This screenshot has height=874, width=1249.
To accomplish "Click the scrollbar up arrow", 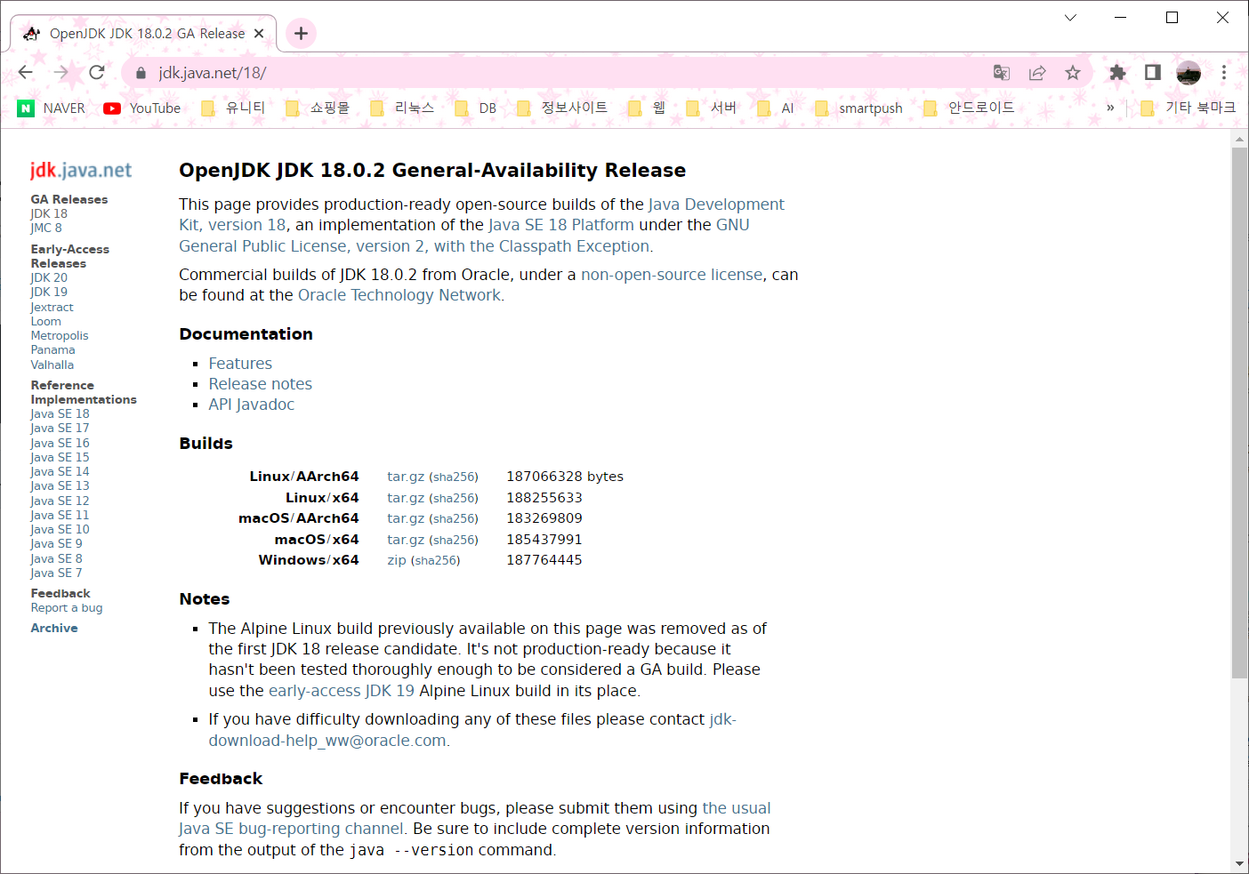I will pos(1239,139).
